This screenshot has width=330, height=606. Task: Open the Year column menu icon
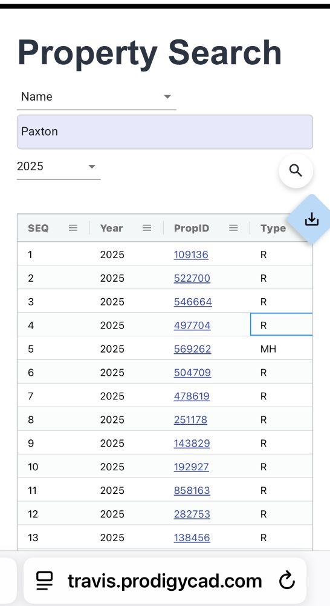(146, 228)
